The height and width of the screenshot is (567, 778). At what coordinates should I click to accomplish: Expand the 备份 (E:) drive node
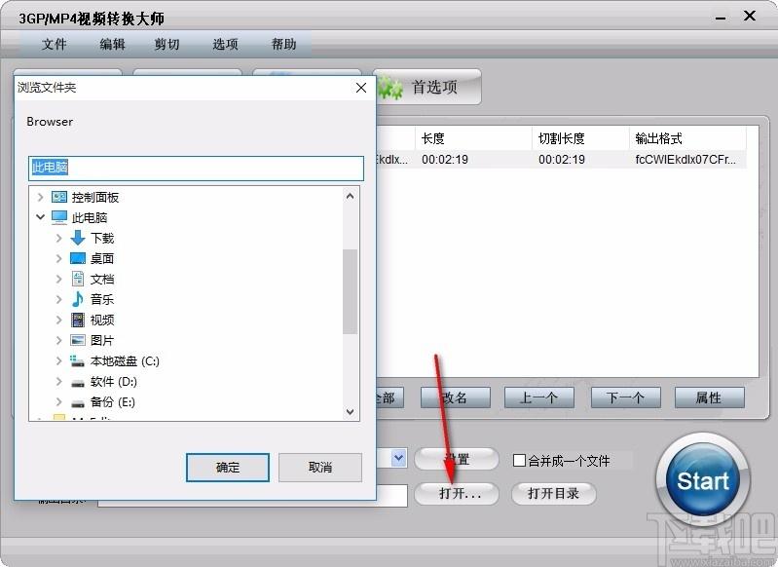(58, 401)
